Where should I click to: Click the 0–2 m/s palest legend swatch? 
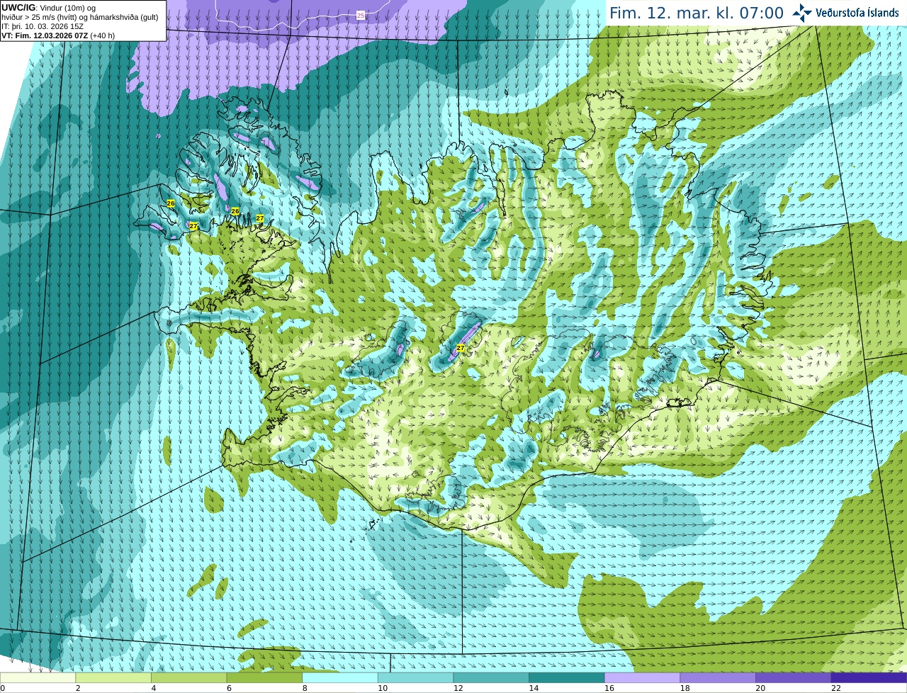38,678
